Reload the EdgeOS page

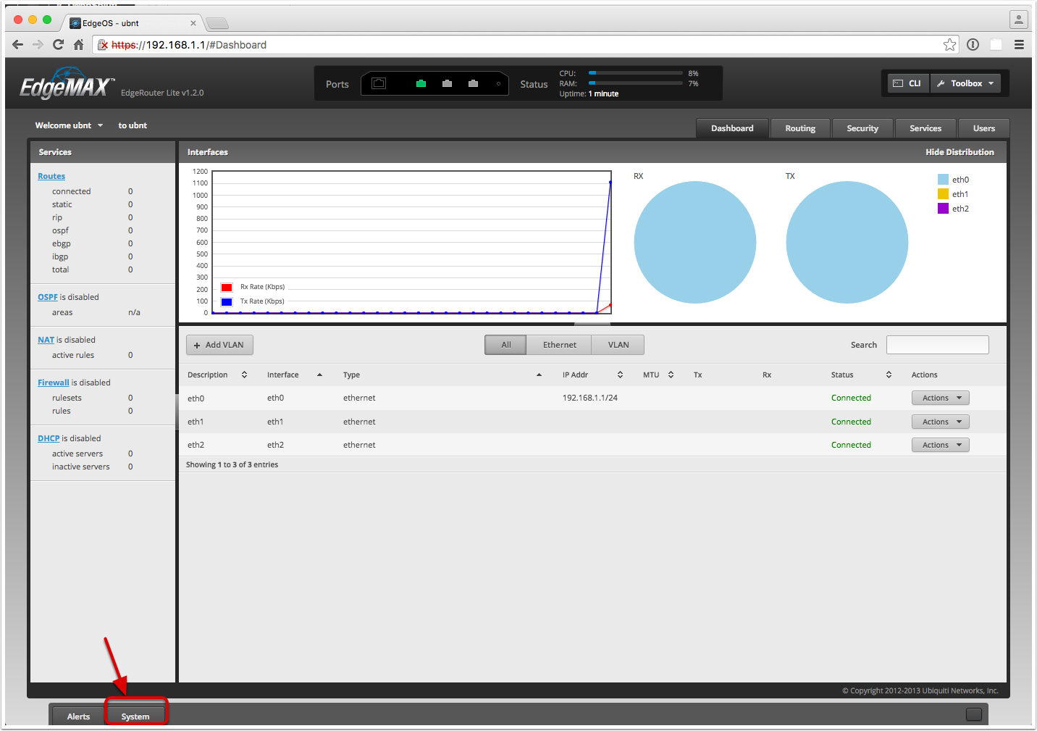pyautogui.click(x=58, y=45)
